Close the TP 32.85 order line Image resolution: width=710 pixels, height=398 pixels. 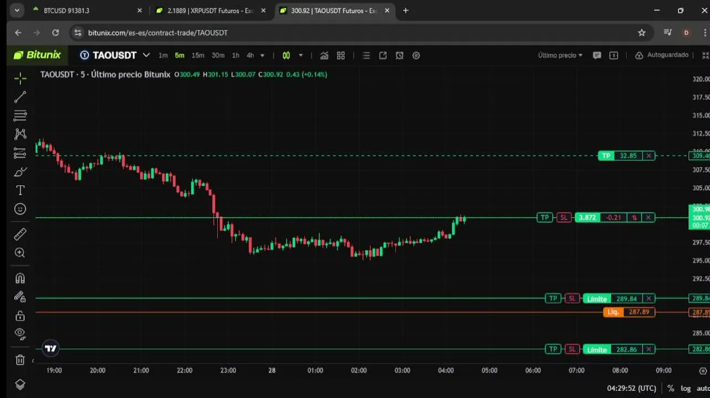point(649,156)
